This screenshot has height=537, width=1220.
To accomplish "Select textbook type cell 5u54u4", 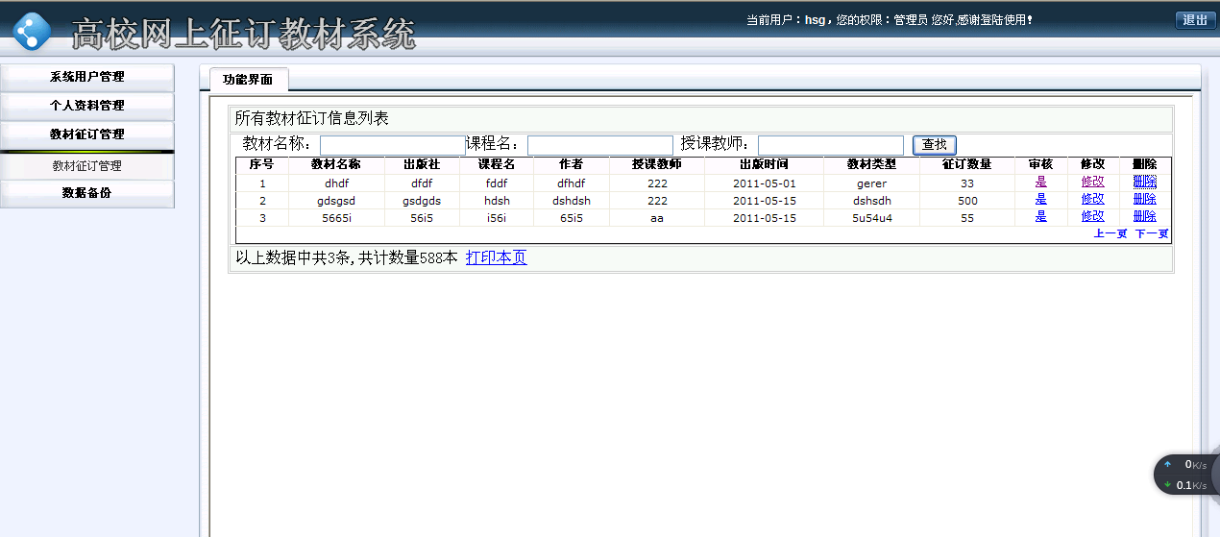I will tap(871, 218).
